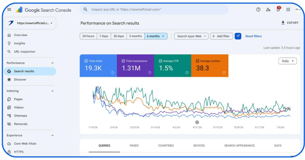
Task: Click the EXPORT button label
Action: pos(293,23)
